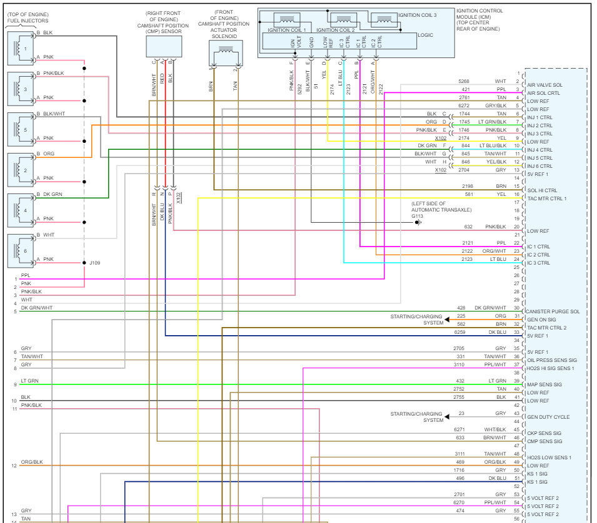Click the GEN ON SIG label
Viewport: 597px width, 523px height.
tap(541, 320)
